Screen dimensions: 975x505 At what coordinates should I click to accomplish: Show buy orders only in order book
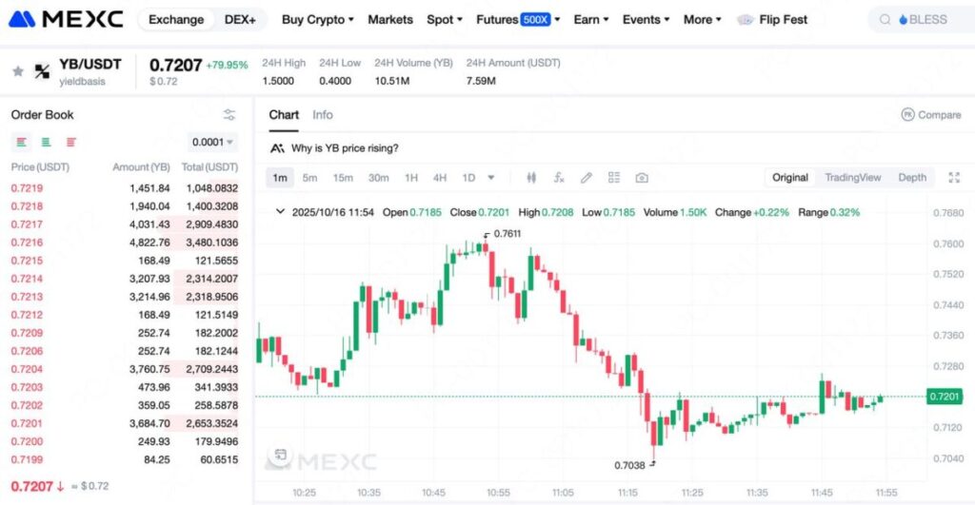(46, 143)
